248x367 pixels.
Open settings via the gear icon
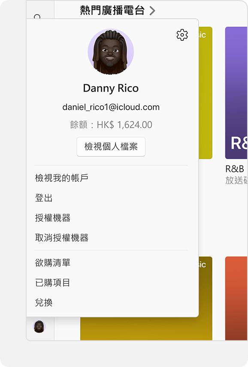point(182,35)
